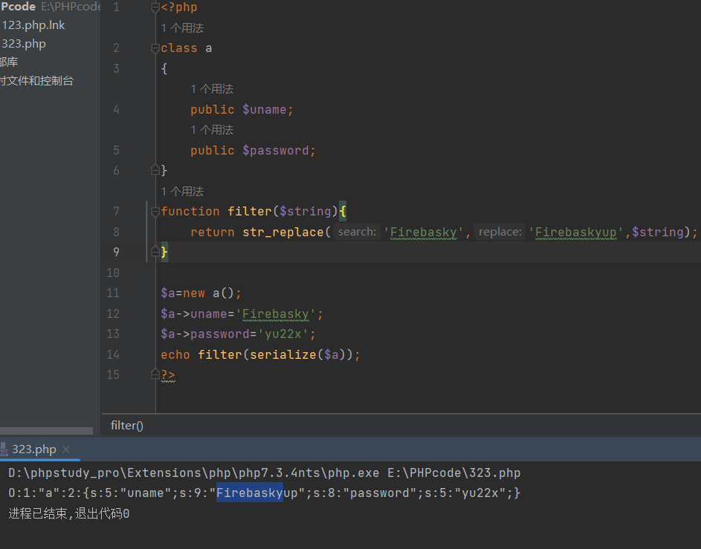Click the php.exe command line in console

click(x=264, y=473)
